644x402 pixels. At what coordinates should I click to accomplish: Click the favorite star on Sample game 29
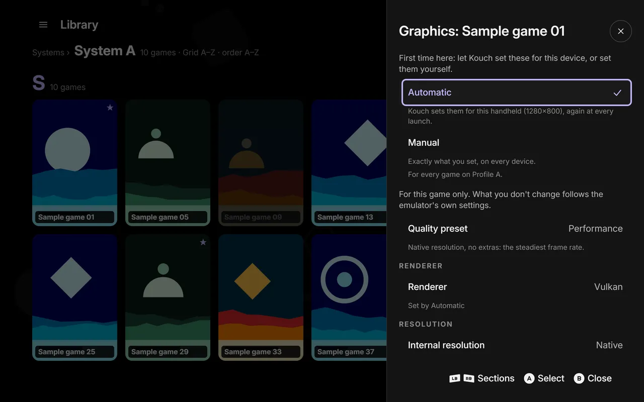(x=203, y=242)
